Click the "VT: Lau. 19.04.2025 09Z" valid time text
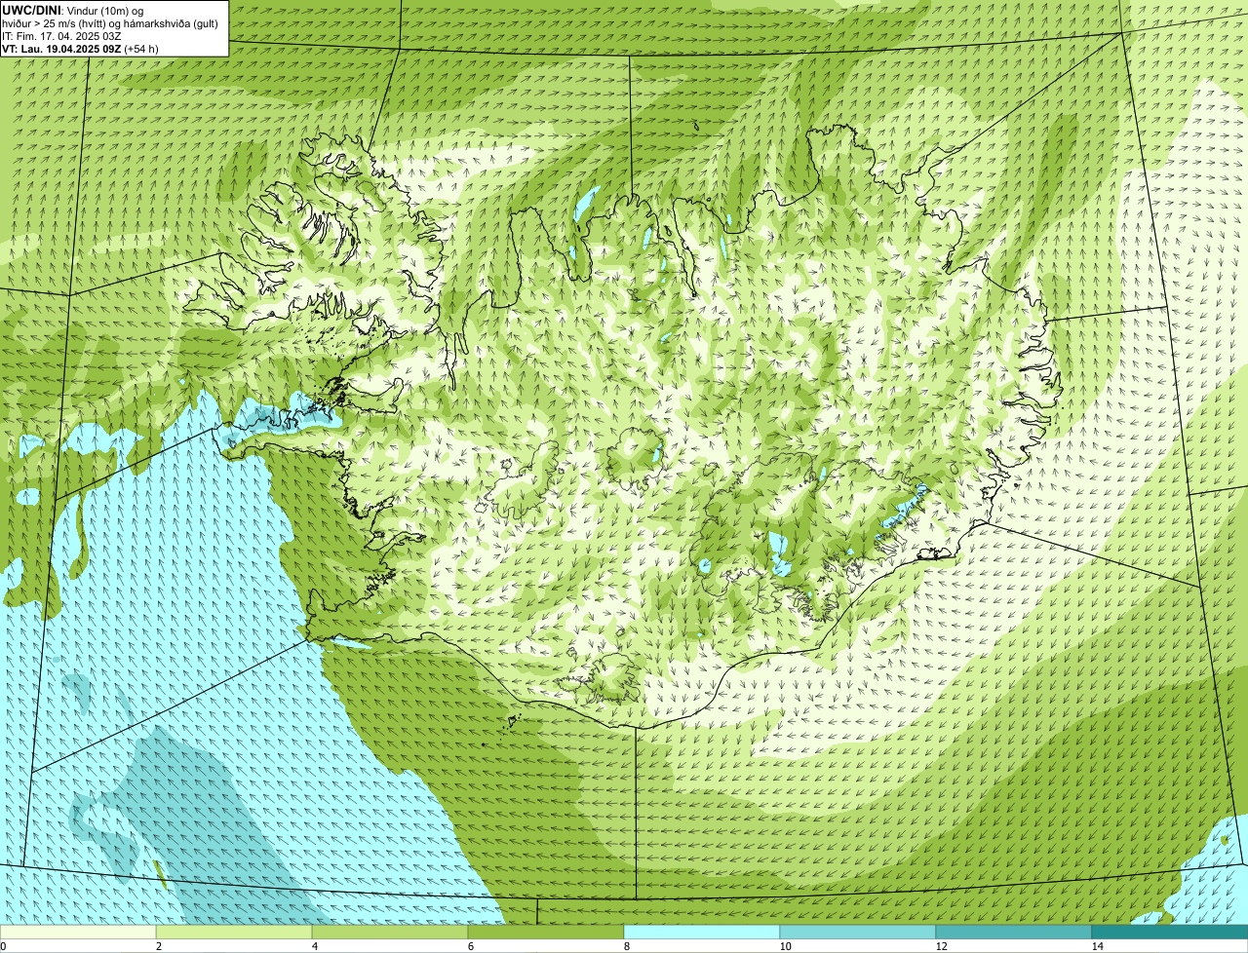The image size is (1248, 953). pyautogui.click(x=61, y=48)
